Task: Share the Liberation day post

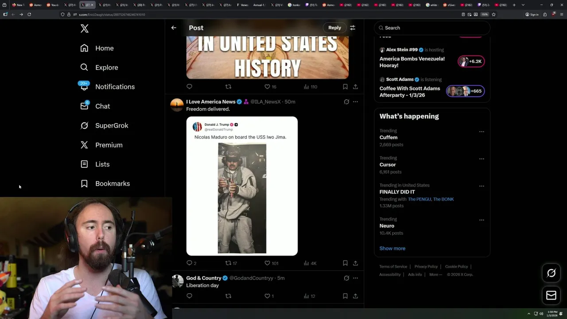Action: pos(355,296)
